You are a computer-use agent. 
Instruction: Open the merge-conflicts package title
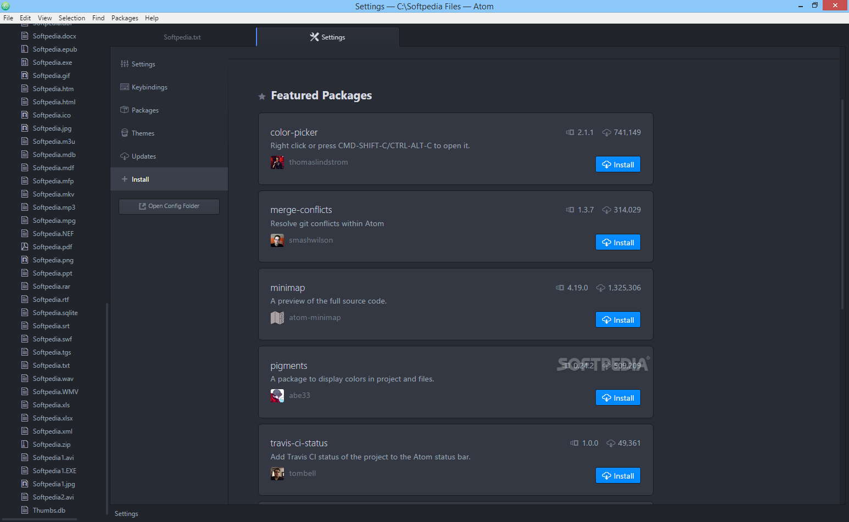click(301, 210)
